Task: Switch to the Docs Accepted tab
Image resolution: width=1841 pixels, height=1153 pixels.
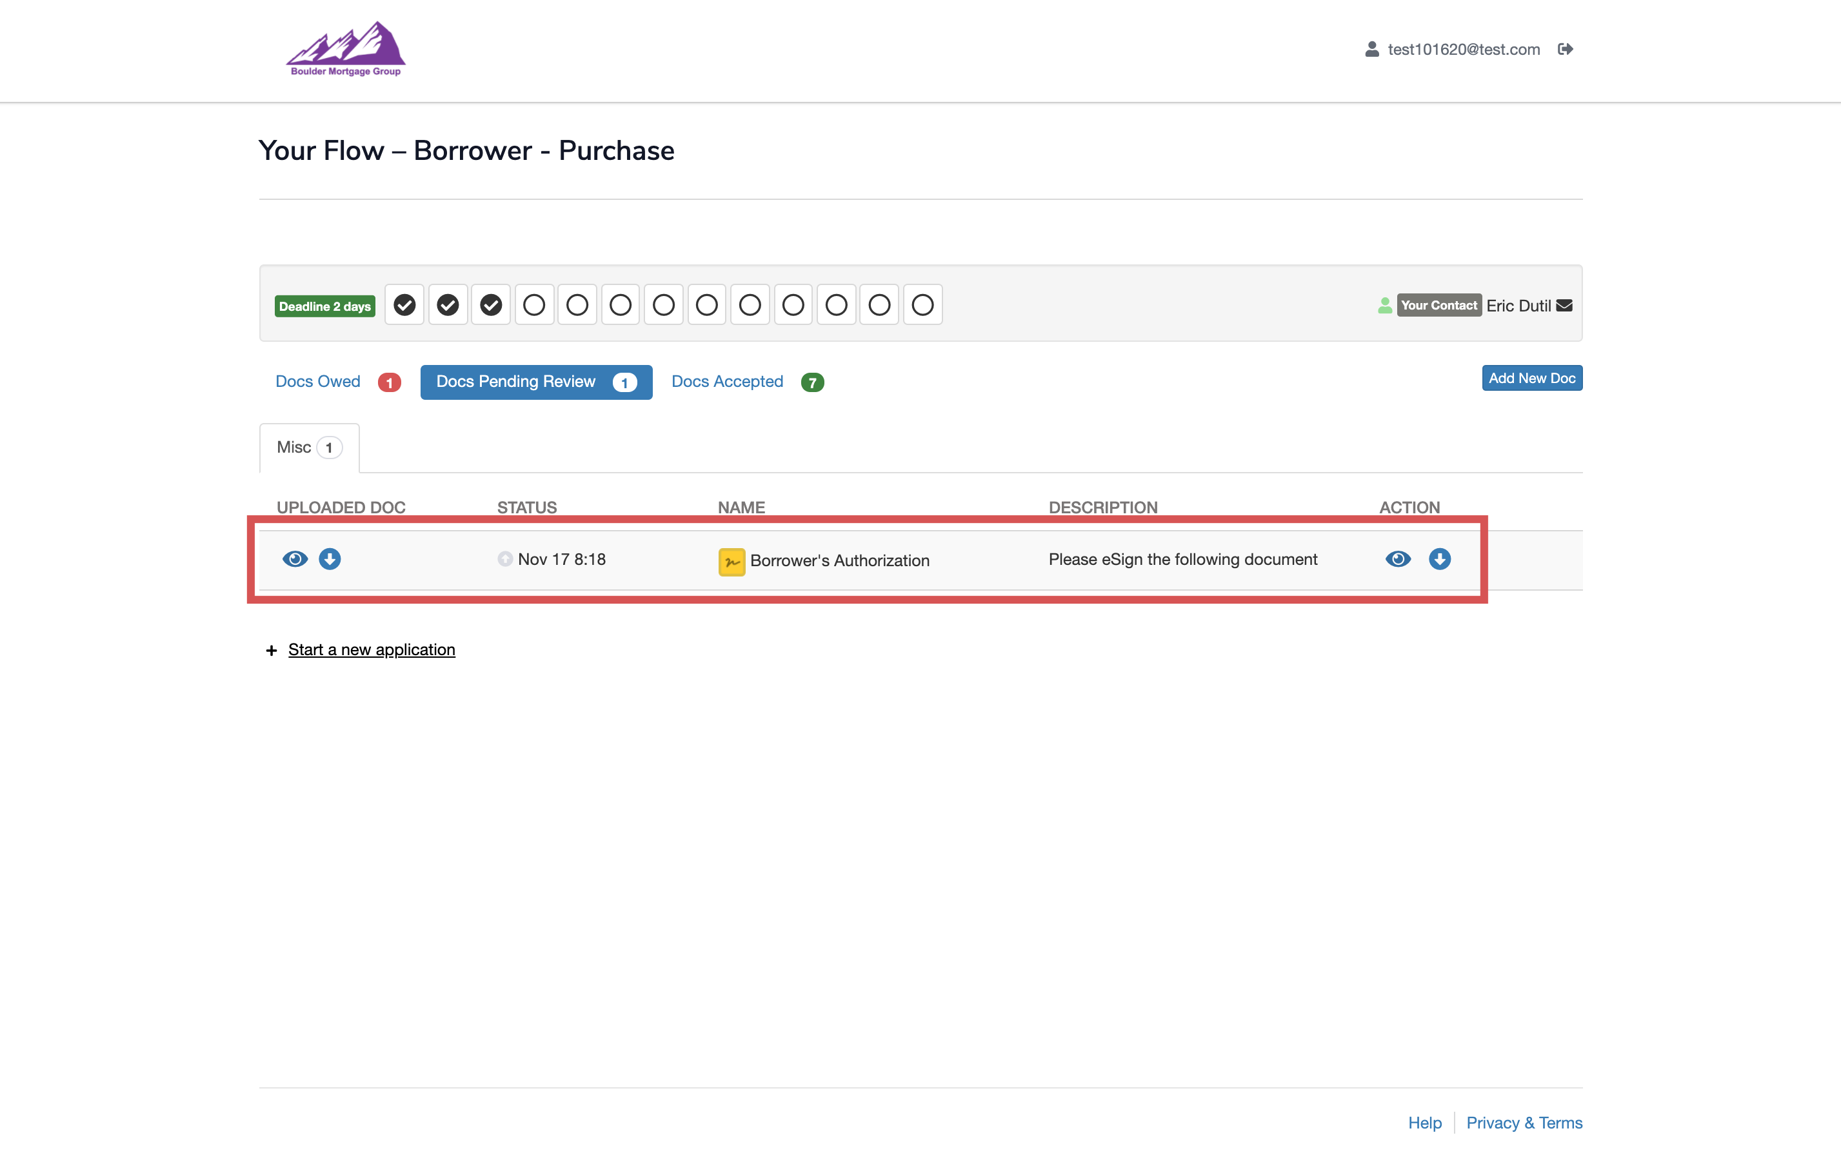Action: tap(727, 381)
